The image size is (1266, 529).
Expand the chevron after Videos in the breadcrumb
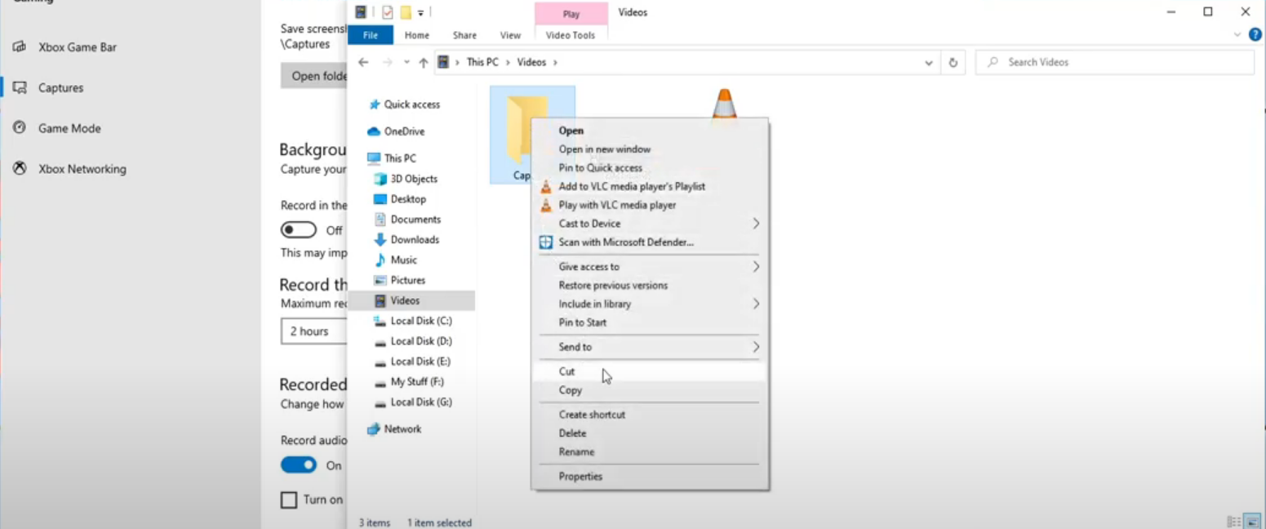pos(555,62)
